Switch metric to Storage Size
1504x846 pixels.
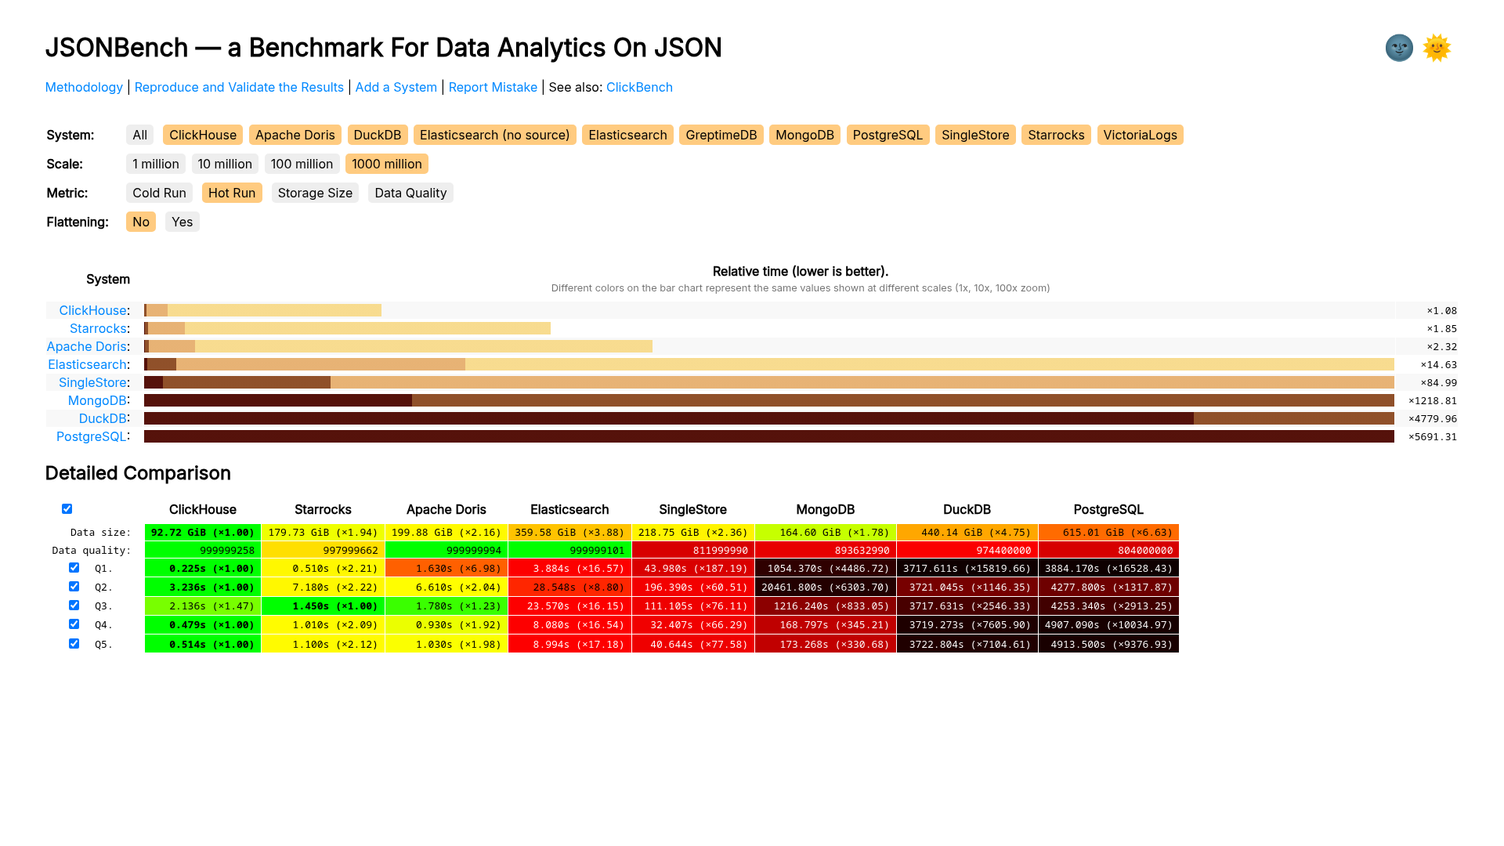315,193
